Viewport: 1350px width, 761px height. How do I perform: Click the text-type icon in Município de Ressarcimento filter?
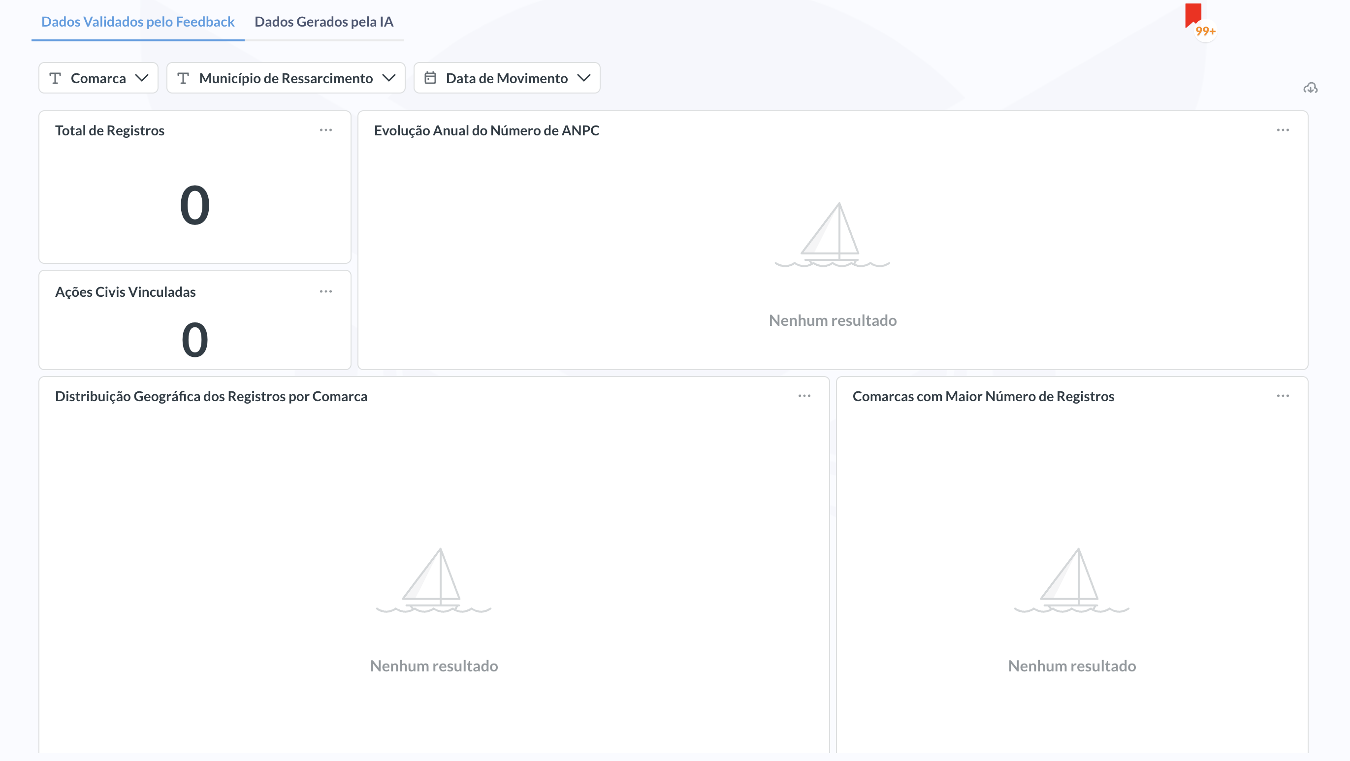pos(184,78)
